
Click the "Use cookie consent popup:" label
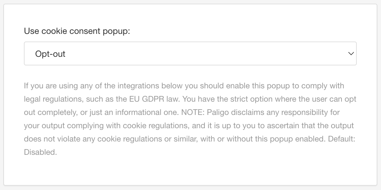pyautogui.click(x=77, y=31)
